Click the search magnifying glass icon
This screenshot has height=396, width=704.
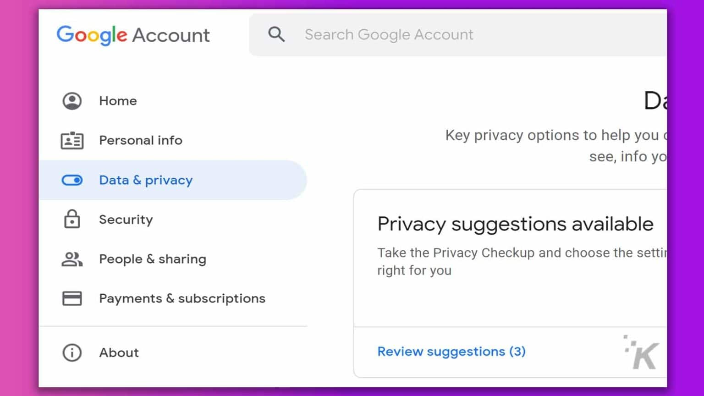[x=277, y=34]
